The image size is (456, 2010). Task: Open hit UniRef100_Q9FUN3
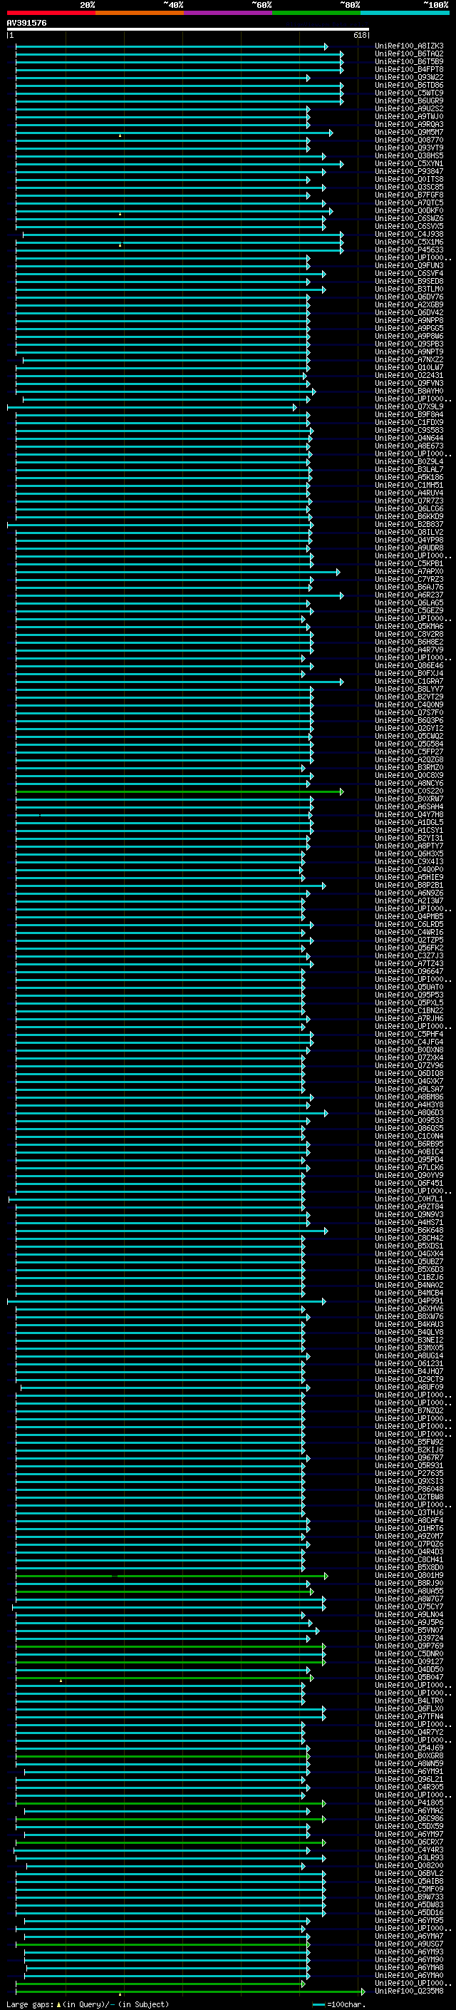point(408,265)
